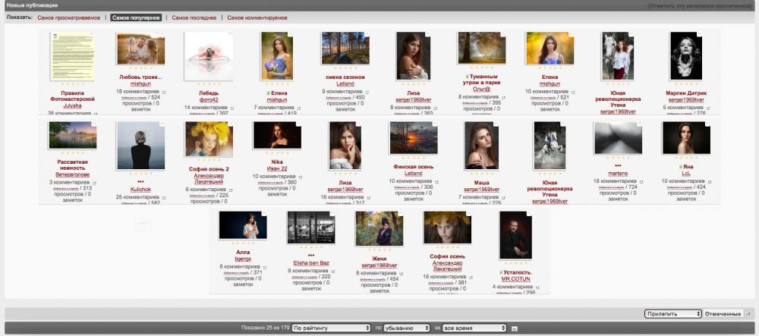Select checkbox on Яна thumbnail
The width and height of the screenshot is (759, 336).
(x=707, y=124)
